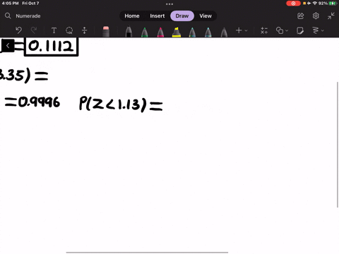Tap the home indicator bar at bottom
This screenshot has height=254, width=339.
pos(147,253)
